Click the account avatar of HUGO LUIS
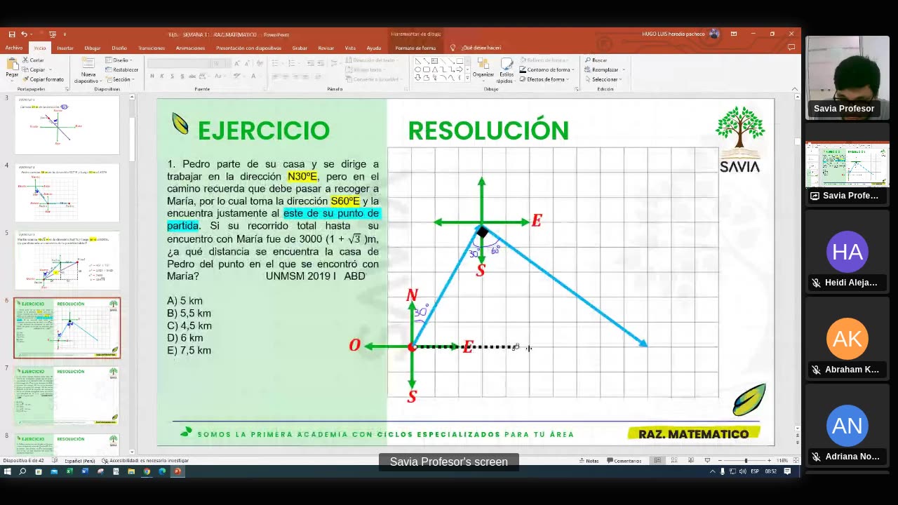Image resolution: width=898 pixels, height=505 pixels. pyautogui.click(x=714, y=34)
